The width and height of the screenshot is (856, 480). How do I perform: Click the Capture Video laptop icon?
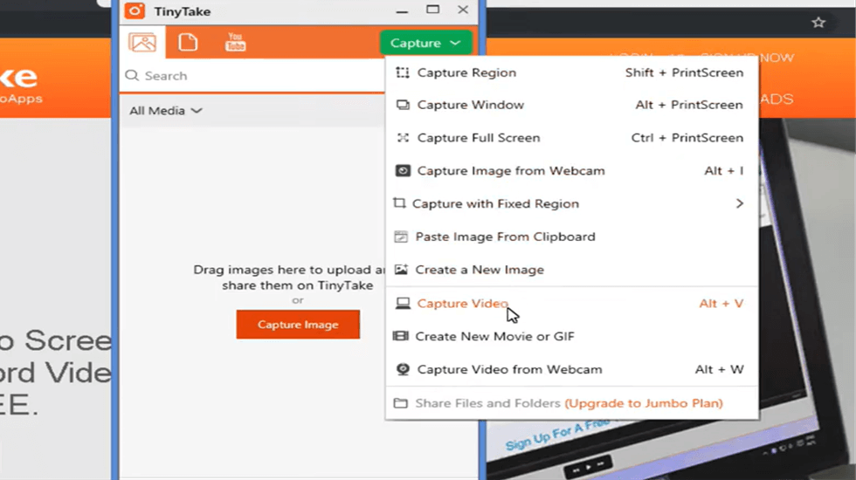coord(403,304)
